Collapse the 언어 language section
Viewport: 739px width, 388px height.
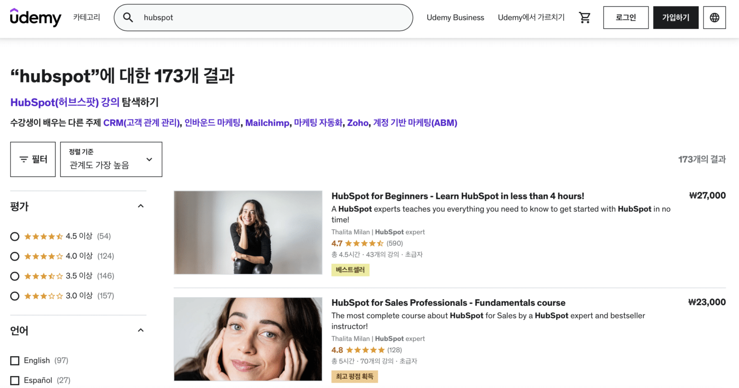click(140, 330)
